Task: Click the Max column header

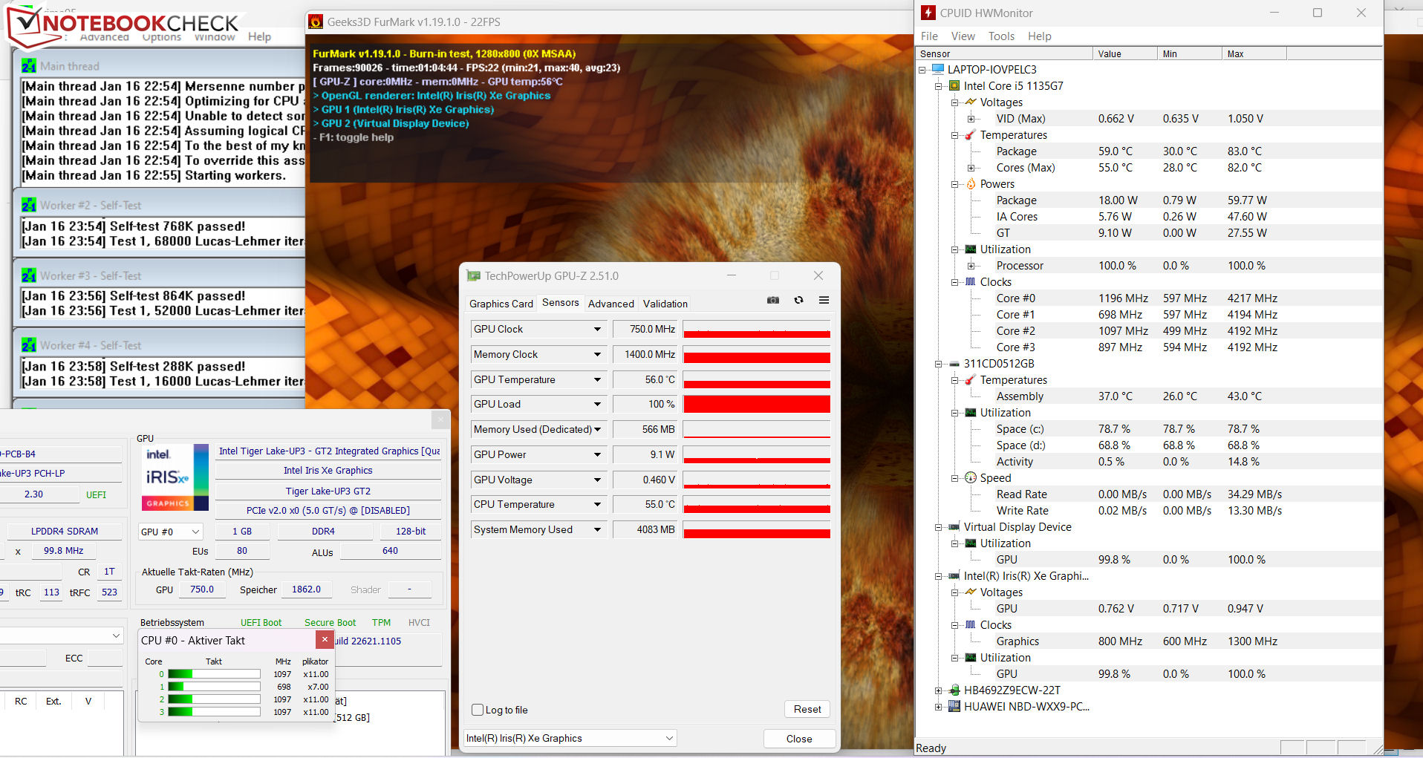Action: [1254, 53]
